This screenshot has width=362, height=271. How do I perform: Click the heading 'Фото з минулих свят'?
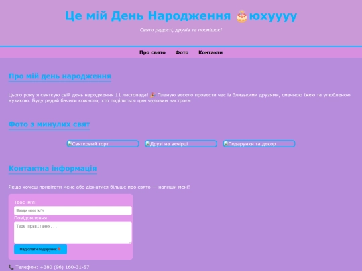[49, 124]
